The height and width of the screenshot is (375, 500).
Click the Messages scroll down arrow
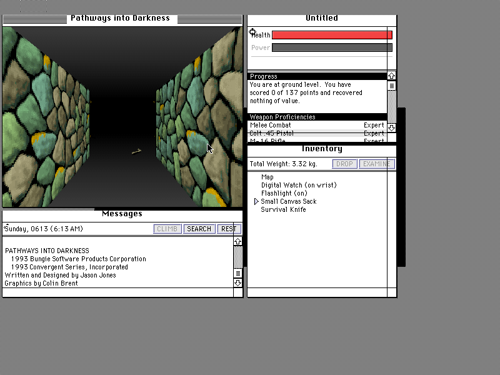[238, 283]
